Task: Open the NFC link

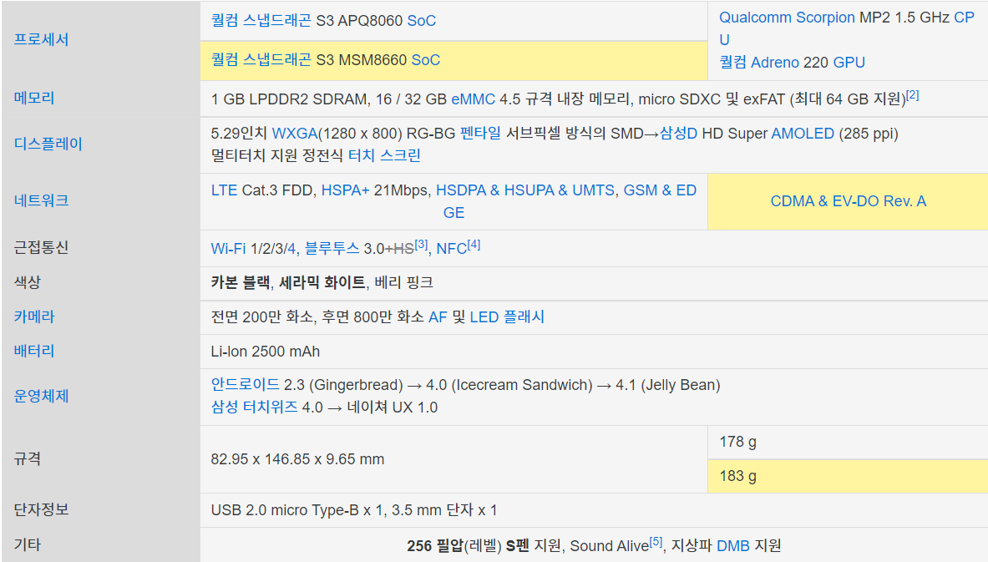Action: click(x=452, y=249)
